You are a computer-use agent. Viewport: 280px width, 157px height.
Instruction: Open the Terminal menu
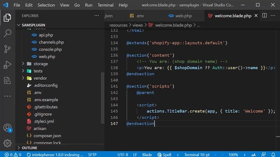105,5
